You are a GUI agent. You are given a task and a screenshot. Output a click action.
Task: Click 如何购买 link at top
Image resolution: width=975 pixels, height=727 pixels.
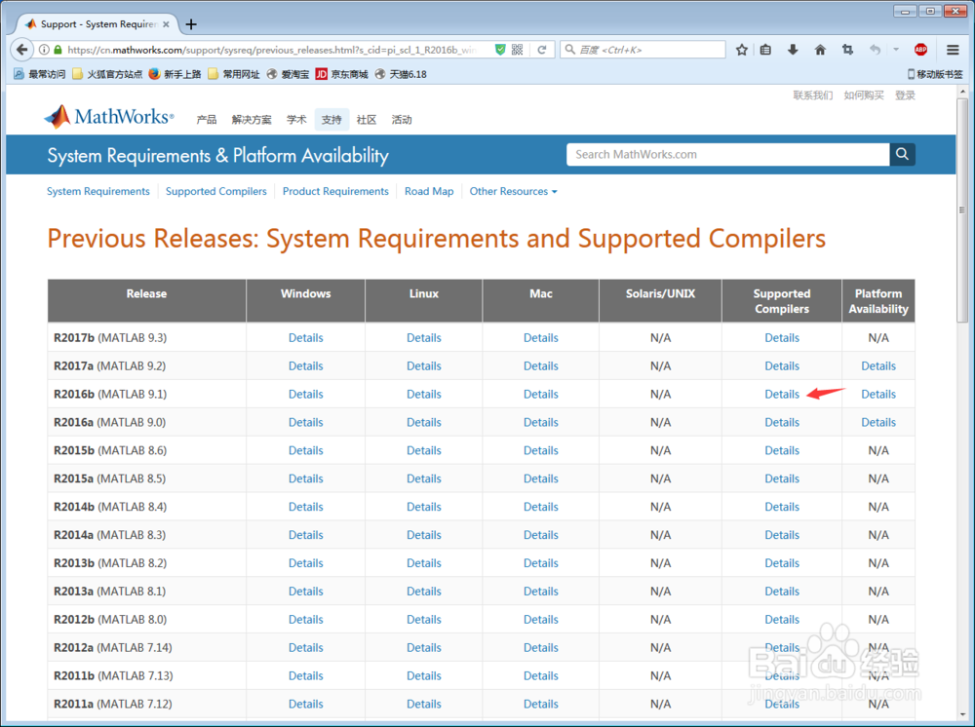pyautogui.click(x=864, y=96)
